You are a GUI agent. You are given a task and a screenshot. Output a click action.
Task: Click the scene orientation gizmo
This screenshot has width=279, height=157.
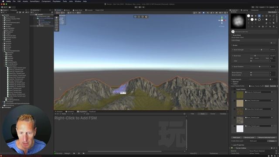(222, 20)
